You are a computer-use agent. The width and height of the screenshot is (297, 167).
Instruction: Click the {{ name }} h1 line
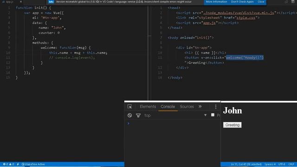(205, 52)
